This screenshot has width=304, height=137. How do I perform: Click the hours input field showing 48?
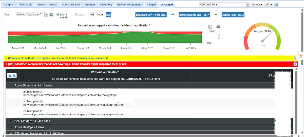pos(93,15)
